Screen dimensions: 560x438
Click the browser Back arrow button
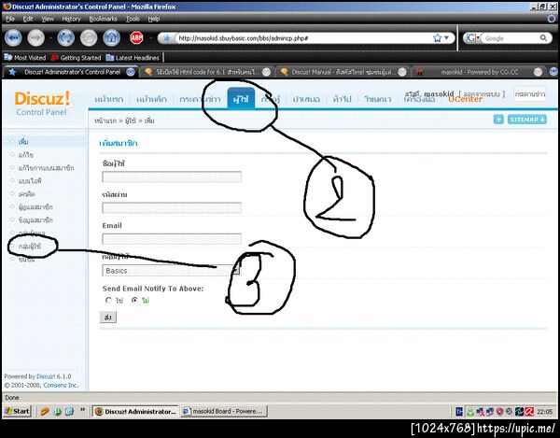[x=13, y=38]
